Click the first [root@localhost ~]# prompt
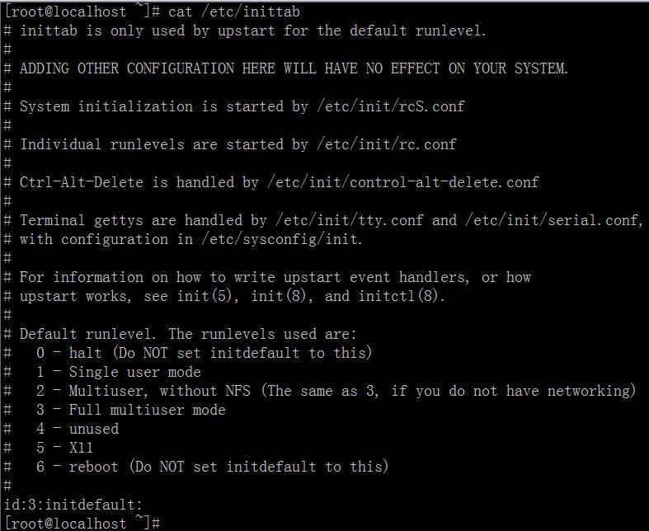Screen dimensions: 649x531 point(81,12)
